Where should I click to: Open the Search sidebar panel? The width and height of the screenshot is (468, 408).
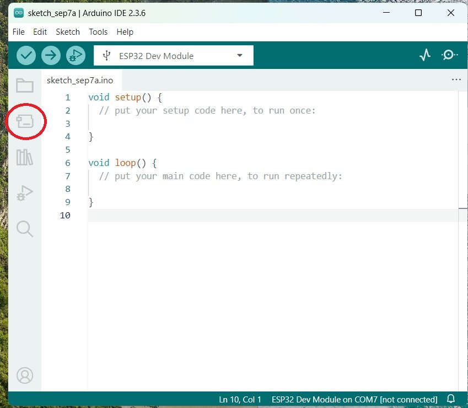(x=25, y=228)
